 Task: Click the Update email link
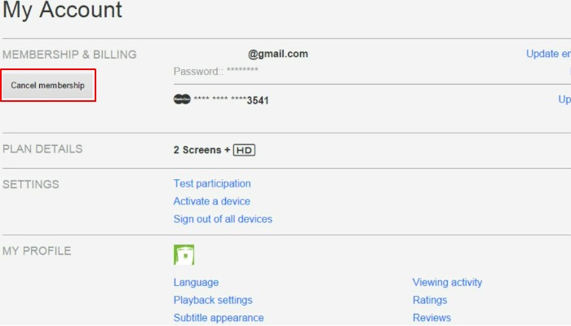tap(548, 54)
